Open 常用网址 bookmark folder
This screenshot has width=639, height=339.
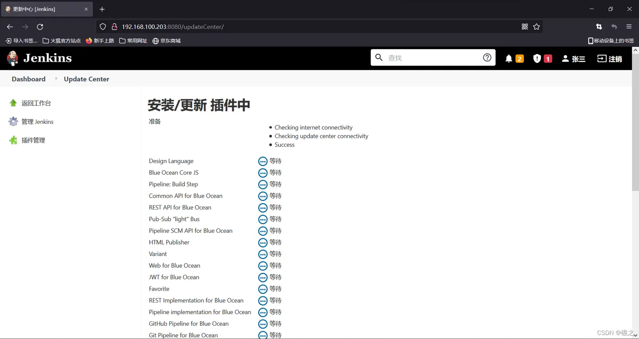(133, 41)
